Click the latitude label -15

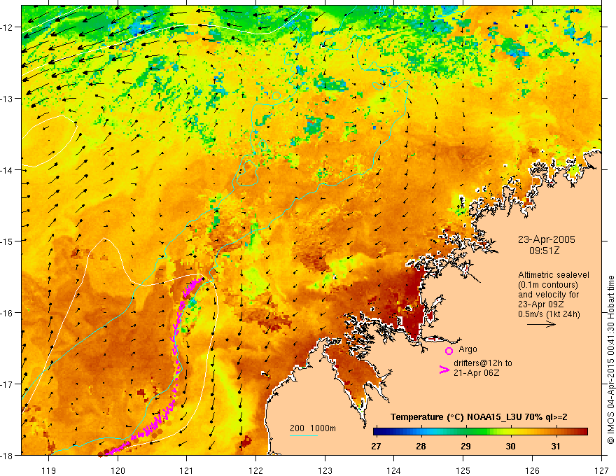[8, 241]
